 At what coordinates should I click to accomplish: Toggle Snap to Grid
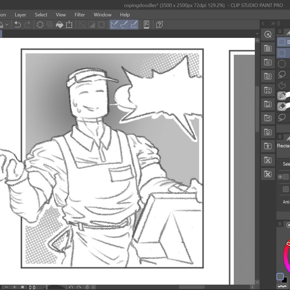tap(134, 25)
